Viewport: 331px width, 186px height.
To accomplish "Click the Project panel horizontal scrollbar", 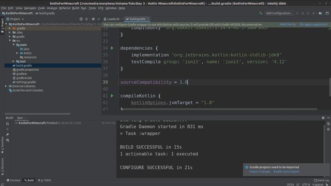I will [38, 114].
